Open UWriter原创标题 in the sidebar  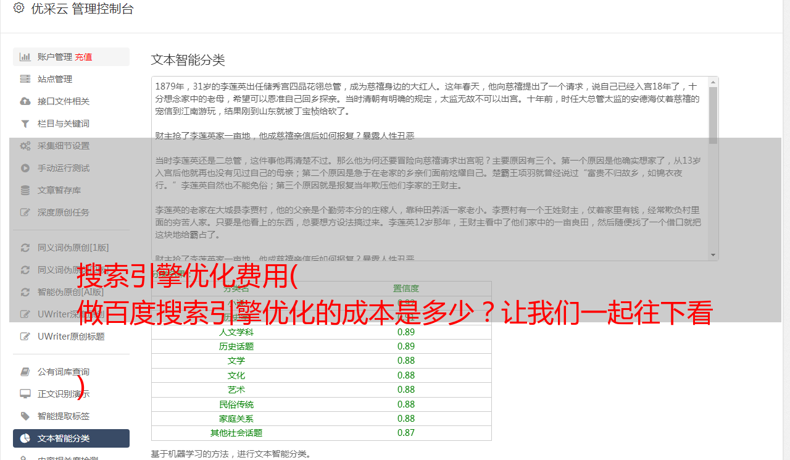point(71,337)
